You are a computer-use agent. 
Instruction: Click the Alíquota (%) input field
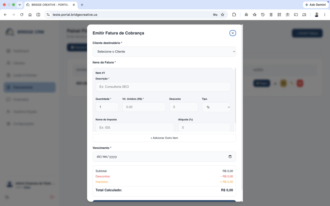pyautogui.click(x=204, y=127)
